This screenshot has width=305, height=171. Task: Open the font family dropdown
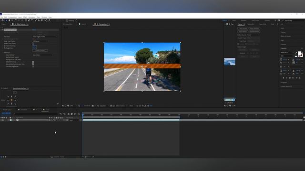pos(287,53)
